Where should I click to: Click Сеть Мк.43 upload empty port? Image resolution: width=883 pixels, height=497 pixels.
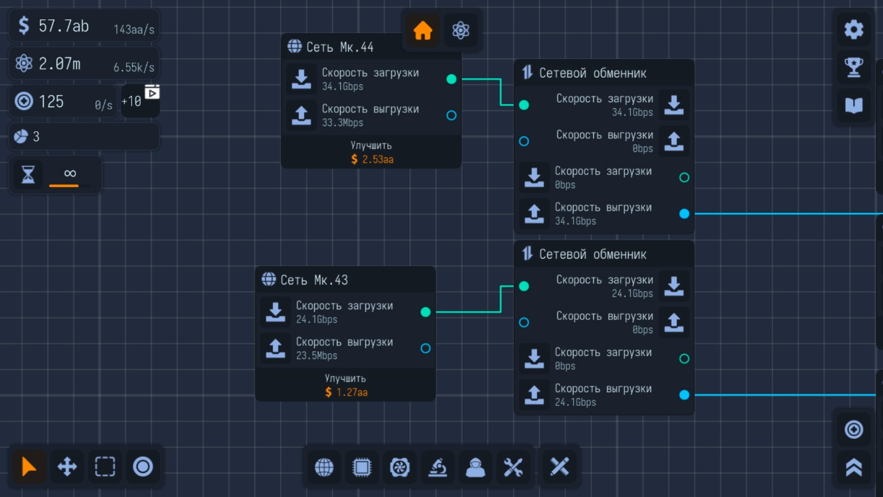pyautogui.click(x=426, y=348)
